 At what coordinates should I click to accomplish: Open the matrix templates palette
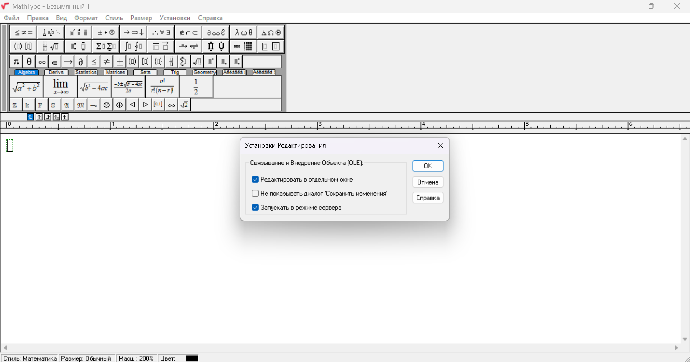[x=244, y=46]
